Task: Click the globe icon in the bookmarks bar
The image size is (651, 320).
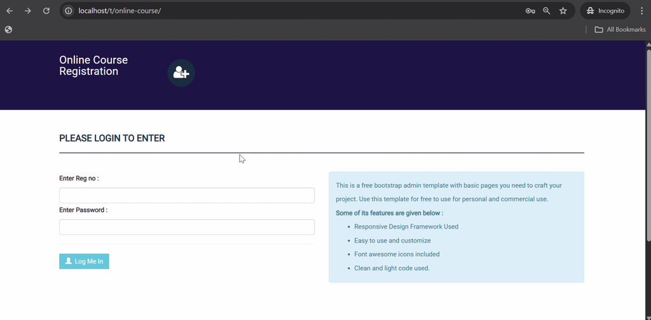Action: tap(8, 29)
